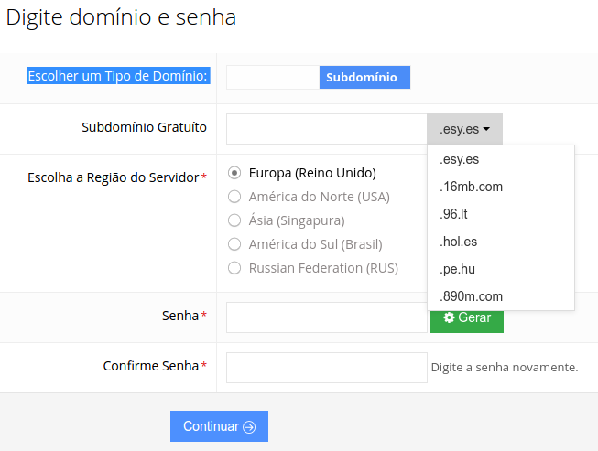This screenshot has width=598, height=451.
Task: Pick .hol.es in the domain list
Action: pos(458,242)
